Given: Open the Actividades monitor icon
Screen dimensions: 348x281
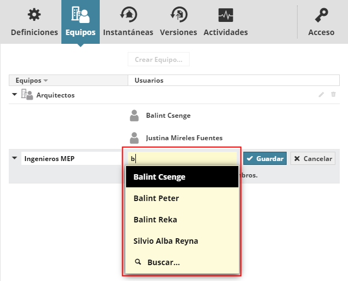Looking at the screenshot, I should pyautogui.click(x=225, y=15).
